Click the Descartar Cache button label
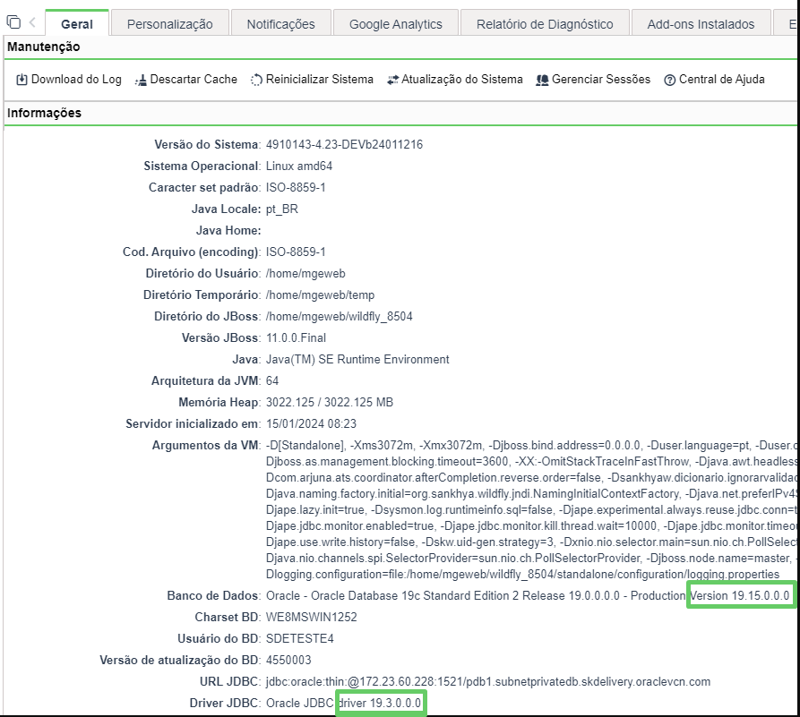Screen dimensions: 800x717 coord(194,80)
